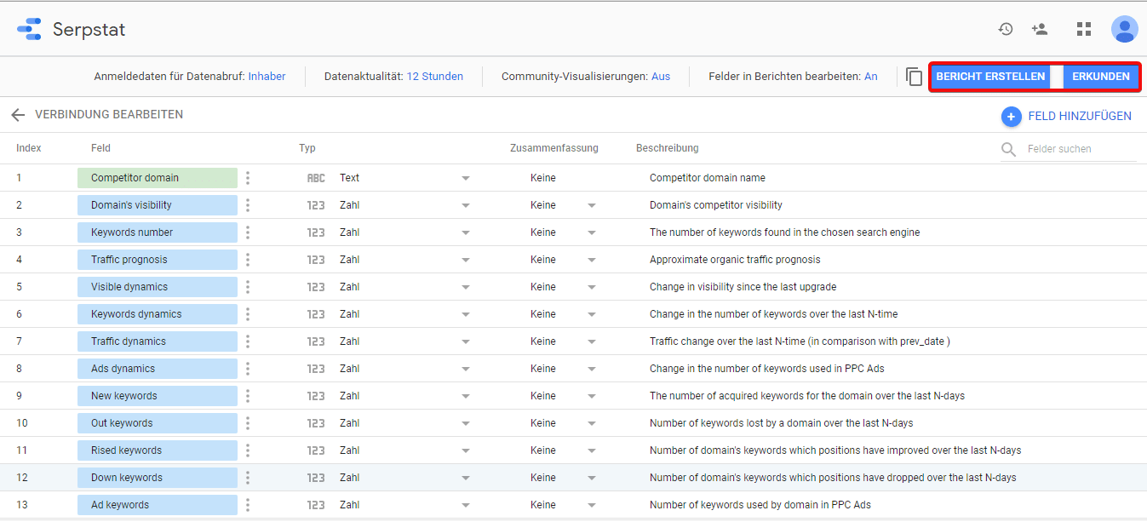Open type dropdown for Keywords number
This screenshot has width=1147, height=522.
466,232
